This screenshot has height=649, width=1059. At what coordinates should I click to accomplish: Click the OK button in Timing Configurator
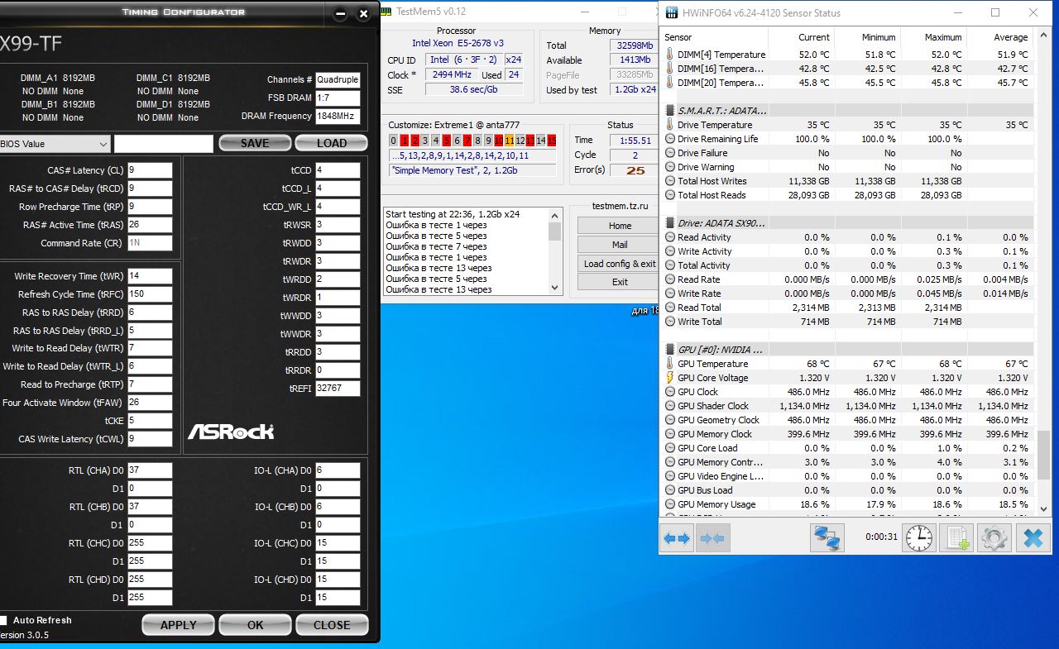pyautogui.click(x=255, y=625)
